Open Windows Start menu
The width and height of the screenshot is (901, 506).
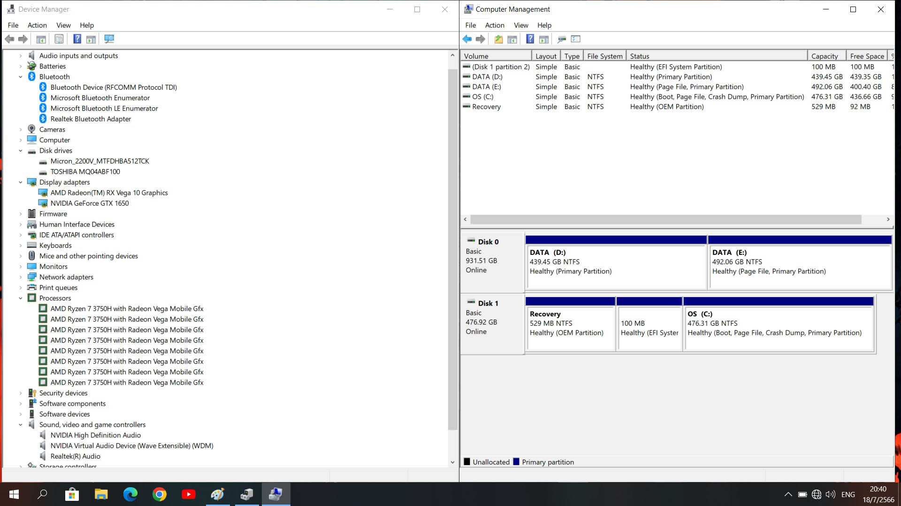coord(14,494)
